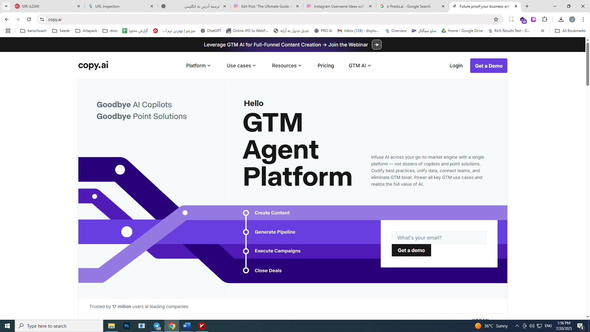Viewport: 590px width, 332px height.
Task: Expand the Resources menu
Action: (287, 65)
